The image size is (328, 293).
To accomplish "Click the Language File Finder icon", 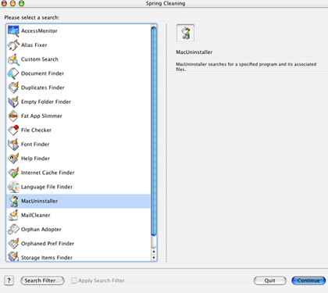I will coord(13,187).
